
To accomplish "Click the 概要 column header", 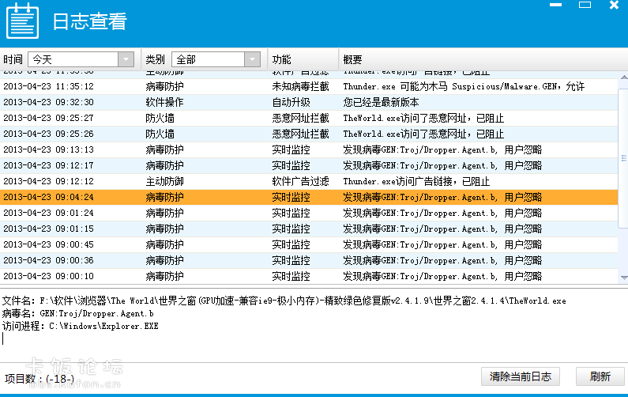I will pyautogui.click(x=352, y=59).
